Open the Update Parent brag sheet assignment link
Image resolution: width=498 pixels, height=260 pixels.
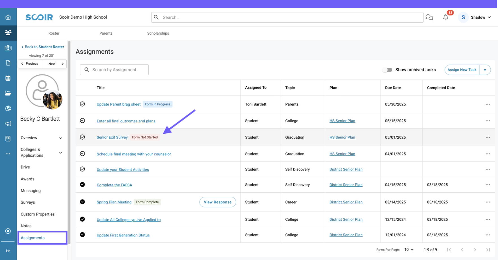[118, 104]
